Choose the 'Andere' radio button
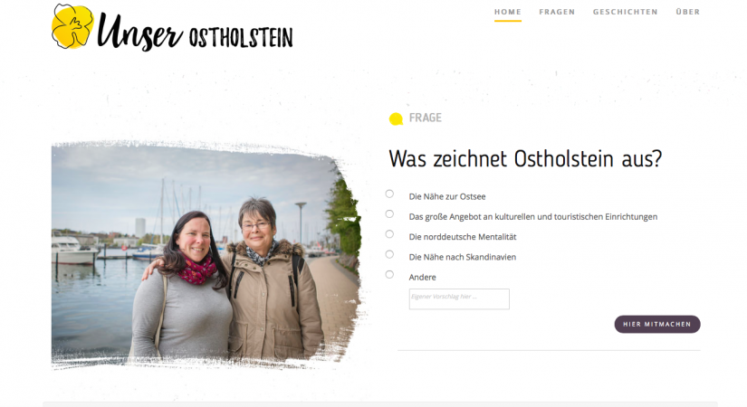 click(x=389, y=275)
